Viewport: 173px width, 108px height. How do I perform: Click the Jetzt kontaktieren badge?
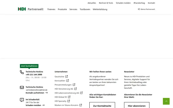pos(29,66)
